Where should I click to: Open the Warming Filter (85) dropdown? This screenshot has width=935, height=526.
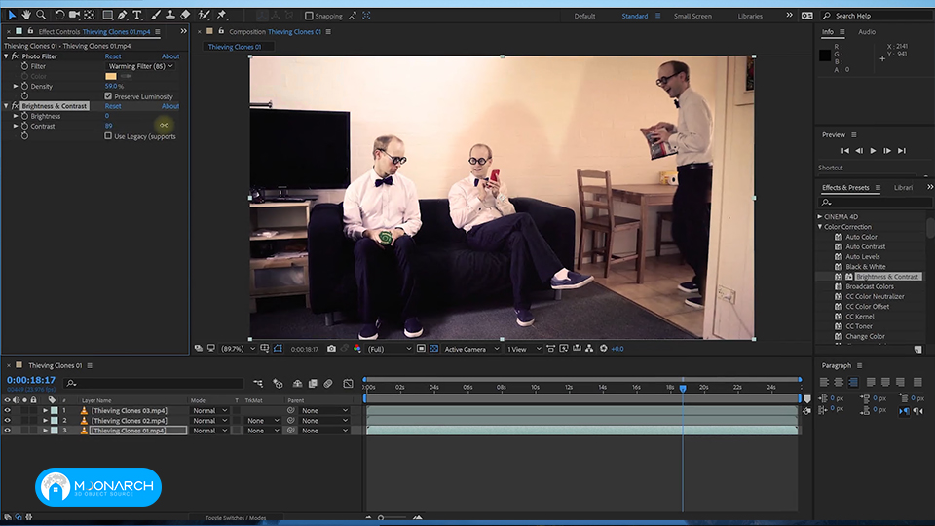[140, 66]
